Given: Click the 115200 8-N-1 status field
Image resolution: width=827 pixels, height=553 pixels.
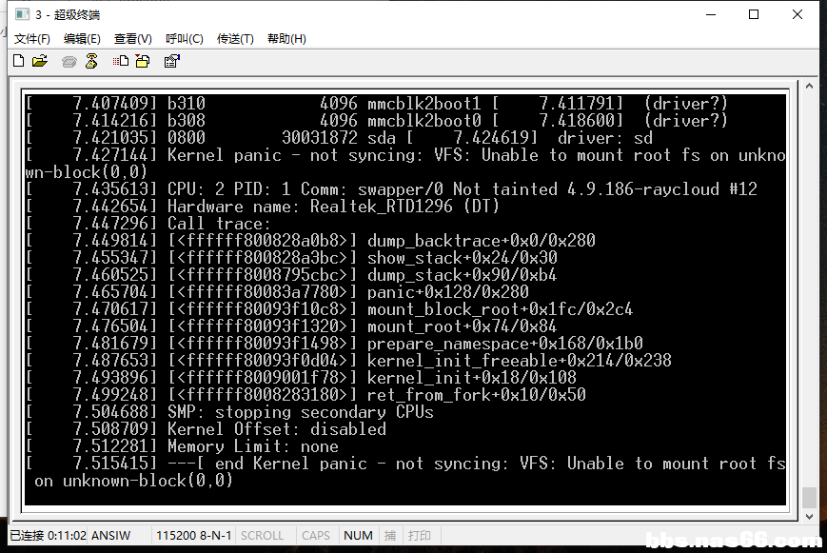Looking at the screenshot, I should click(x=193, y=536).
